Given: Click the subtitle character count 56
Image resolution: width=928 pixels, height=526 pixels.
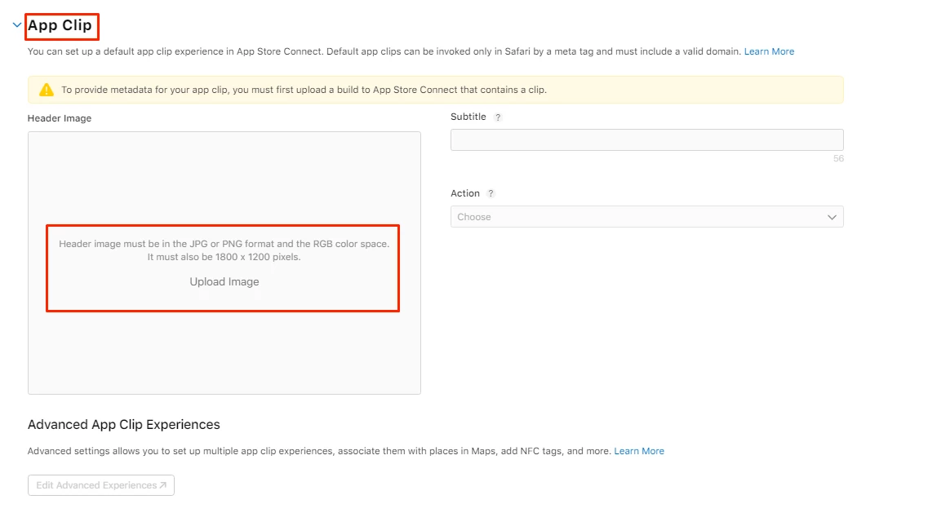Looking at the screenshot, I should click(x=838, y=158).
